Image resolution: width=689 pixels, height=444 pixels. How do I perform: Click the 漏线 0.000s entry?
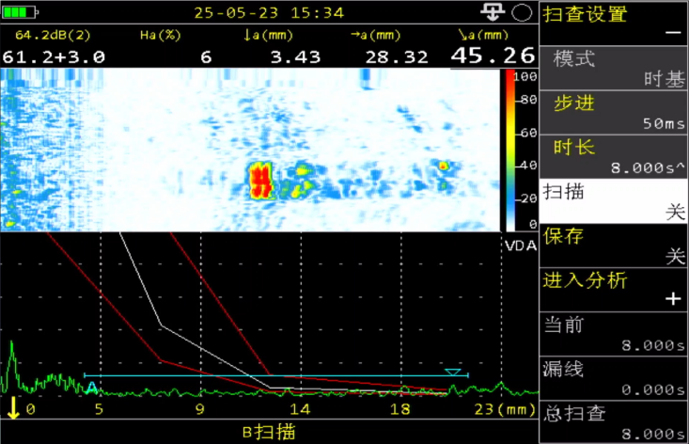615,378
